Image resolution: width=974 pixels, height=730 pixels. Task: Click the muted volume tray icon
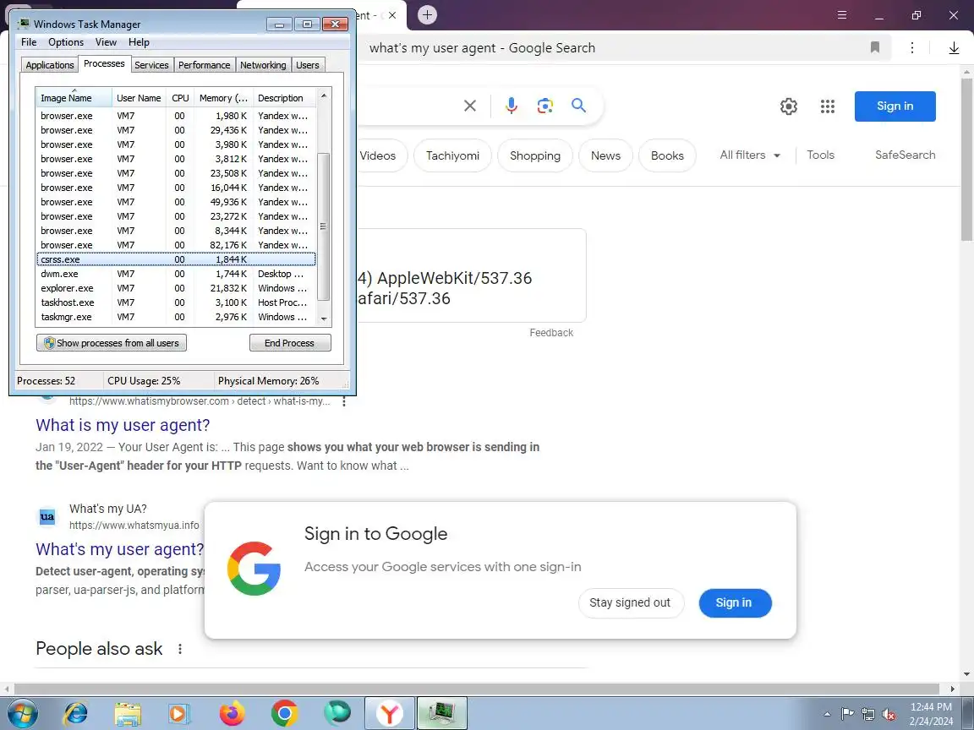(889, 715)
